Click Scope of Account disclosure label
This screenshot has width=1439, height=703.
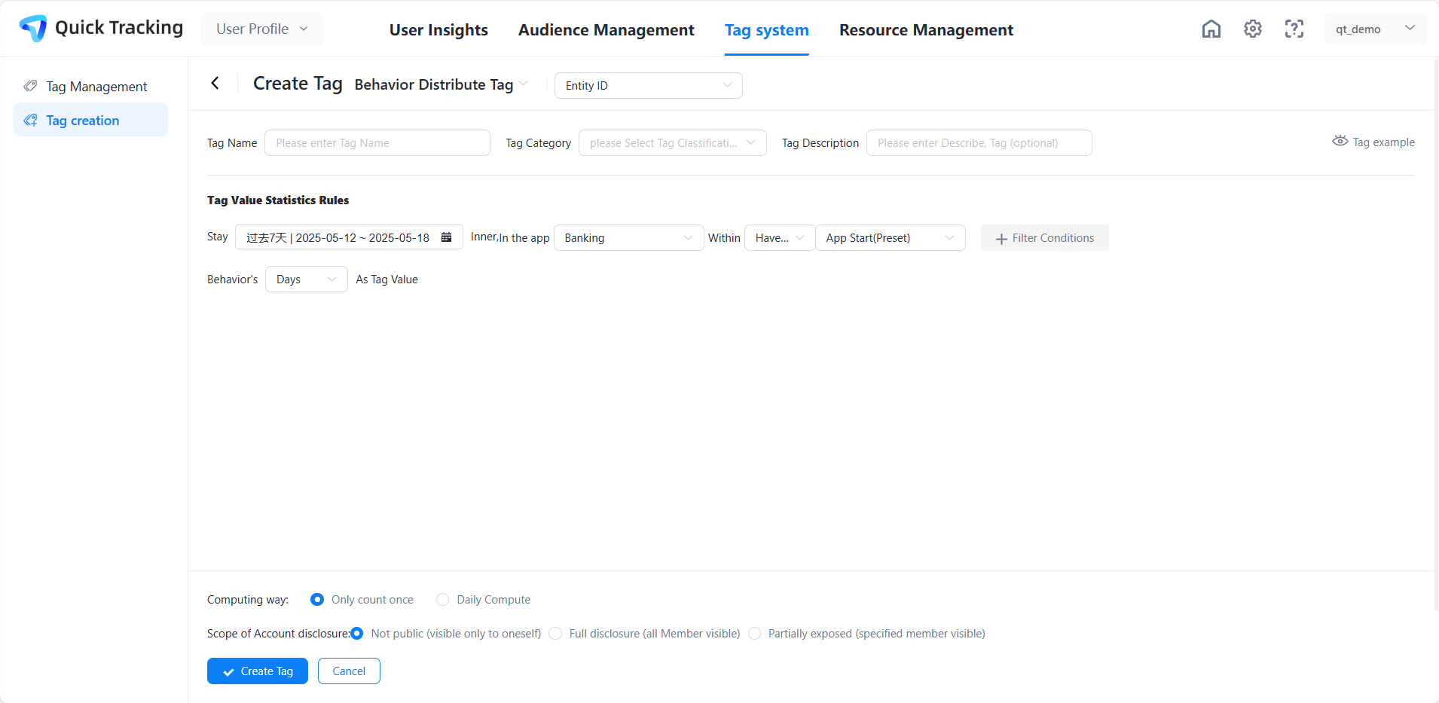tap(279, 633)
